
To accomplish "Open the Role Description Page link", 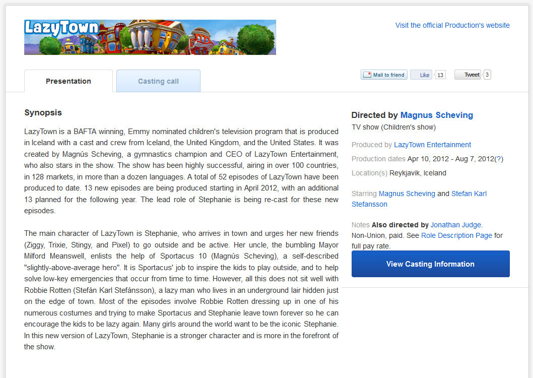I will 456,235.
